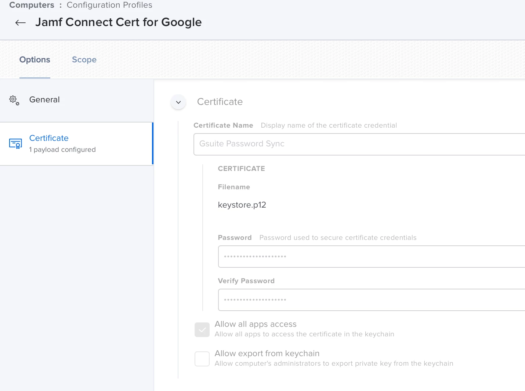
Task: Click the Password input field
Action: click(x=372, y=256)
